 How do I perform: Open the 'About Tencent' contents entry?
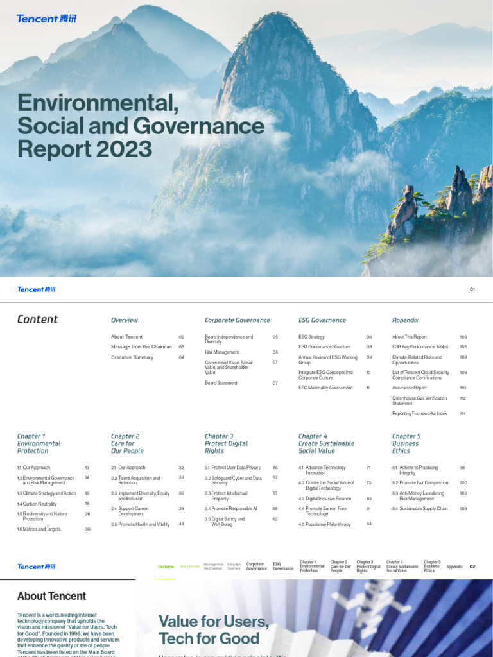(126, 337)
